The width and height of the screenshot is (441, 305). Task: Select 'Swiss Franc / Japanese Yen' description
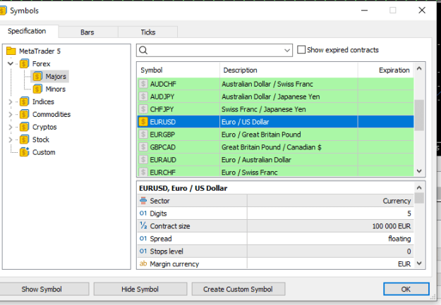[263, 109]
